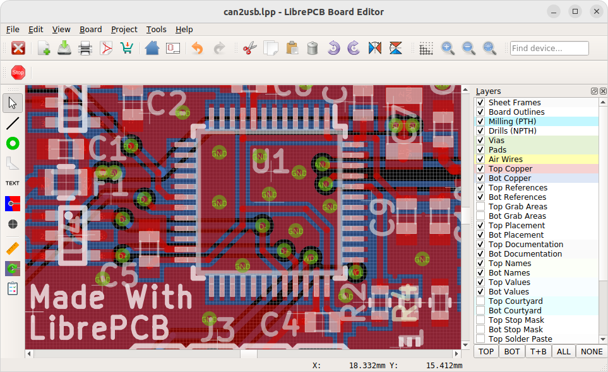This screenshot has height=372, width=608.
Task: Enable the Top Grab Areas layer
Action: (x=480, y=206)
